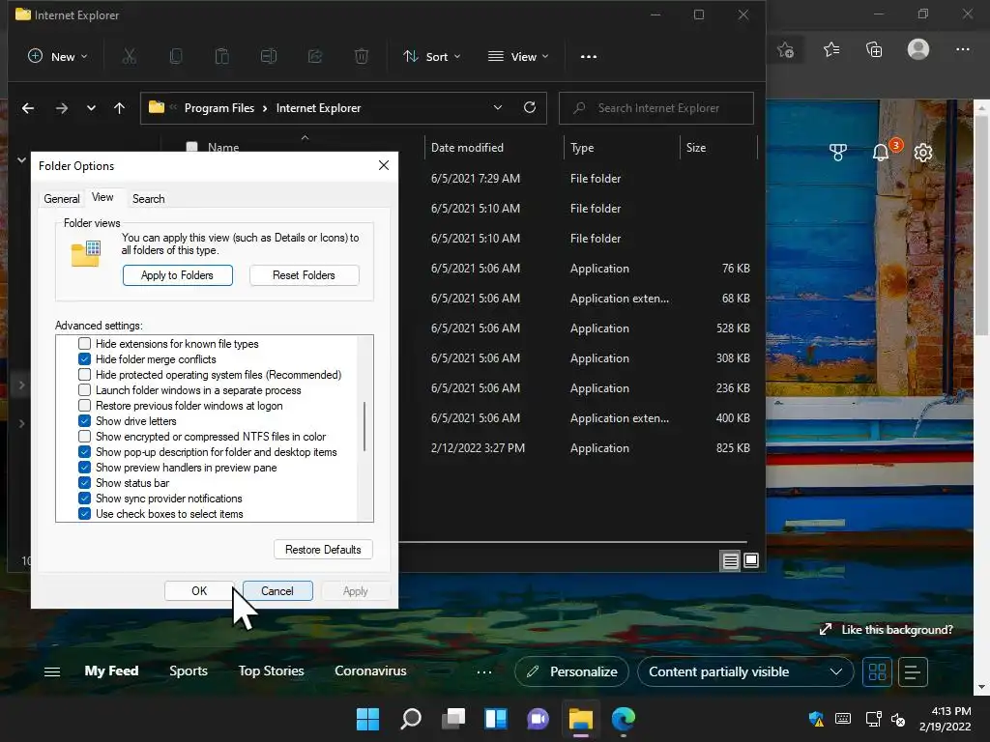Open the Edge profile avatar
990x742 pixels.
tap(918, 49)
